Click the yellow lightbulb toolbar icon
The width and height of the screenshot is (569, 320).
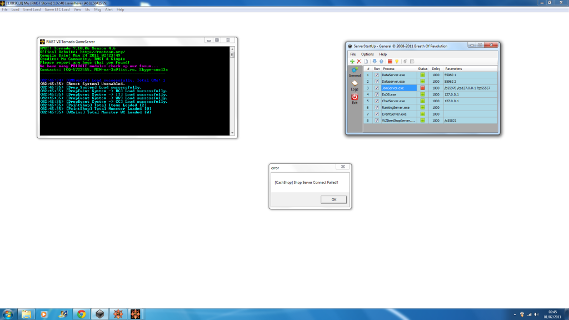click(x=397, y=61)
